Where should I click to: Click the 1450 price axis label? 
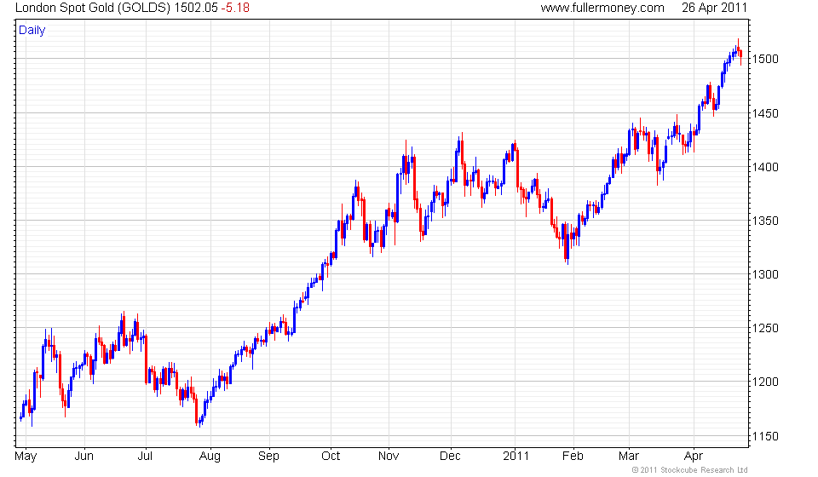(x=765, y=113)
